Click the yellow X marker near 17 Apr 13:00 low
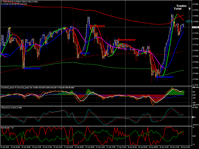 tap(105, 56)
